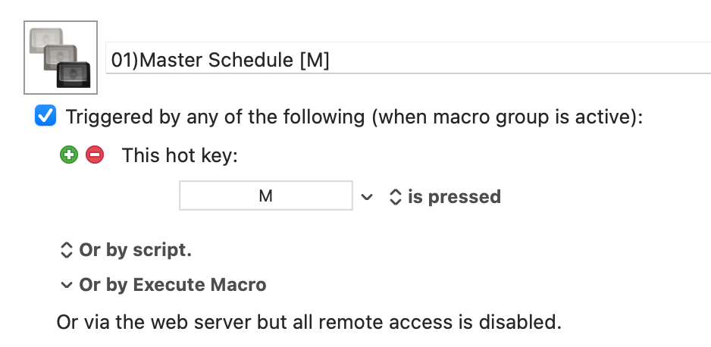Click the bold "Or by script." text
Viewport: 711px width, 347px height.
(x=136, y=250)
